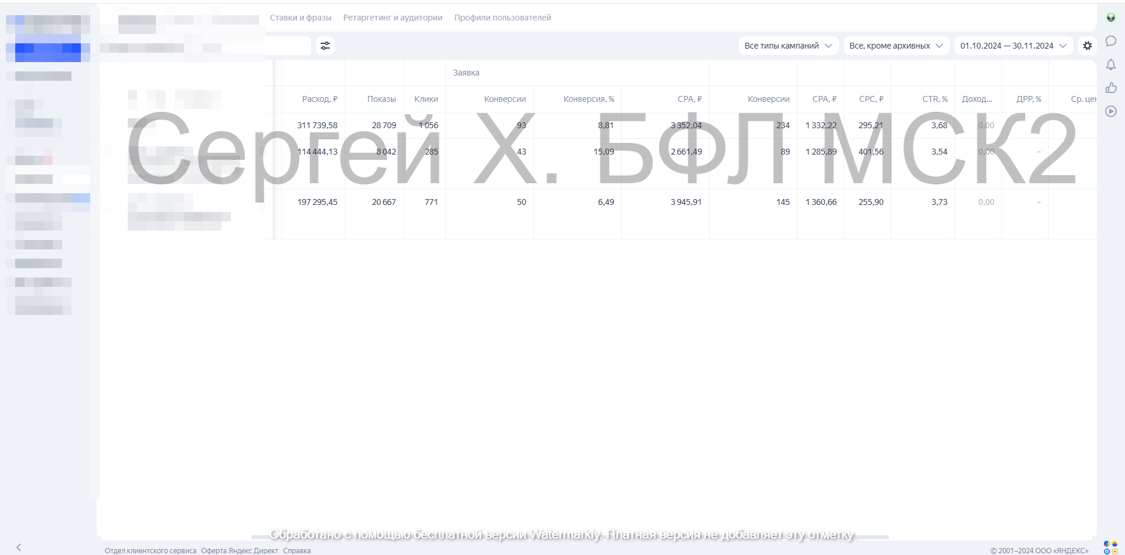Select impressions value 20 667
This screenshot has width=1125, height=555.
[384, 202]
